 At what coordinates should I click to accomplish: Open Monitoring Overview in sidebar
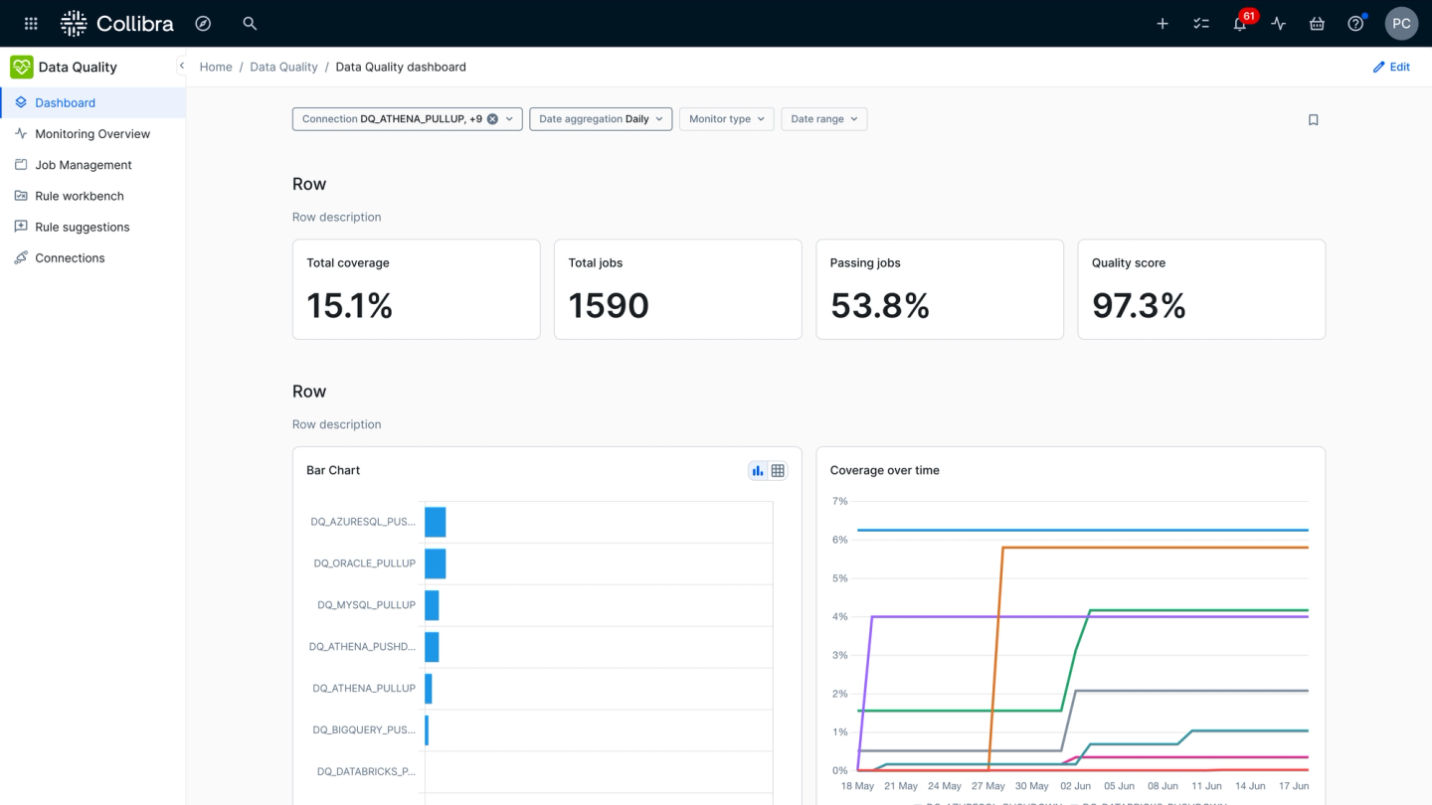click(x=92, y=133)
